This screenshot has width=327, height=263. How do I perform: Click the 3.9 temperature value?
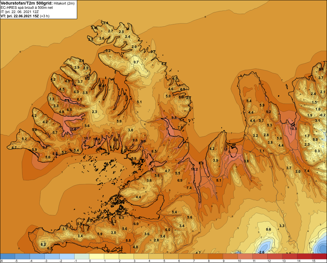215,160
